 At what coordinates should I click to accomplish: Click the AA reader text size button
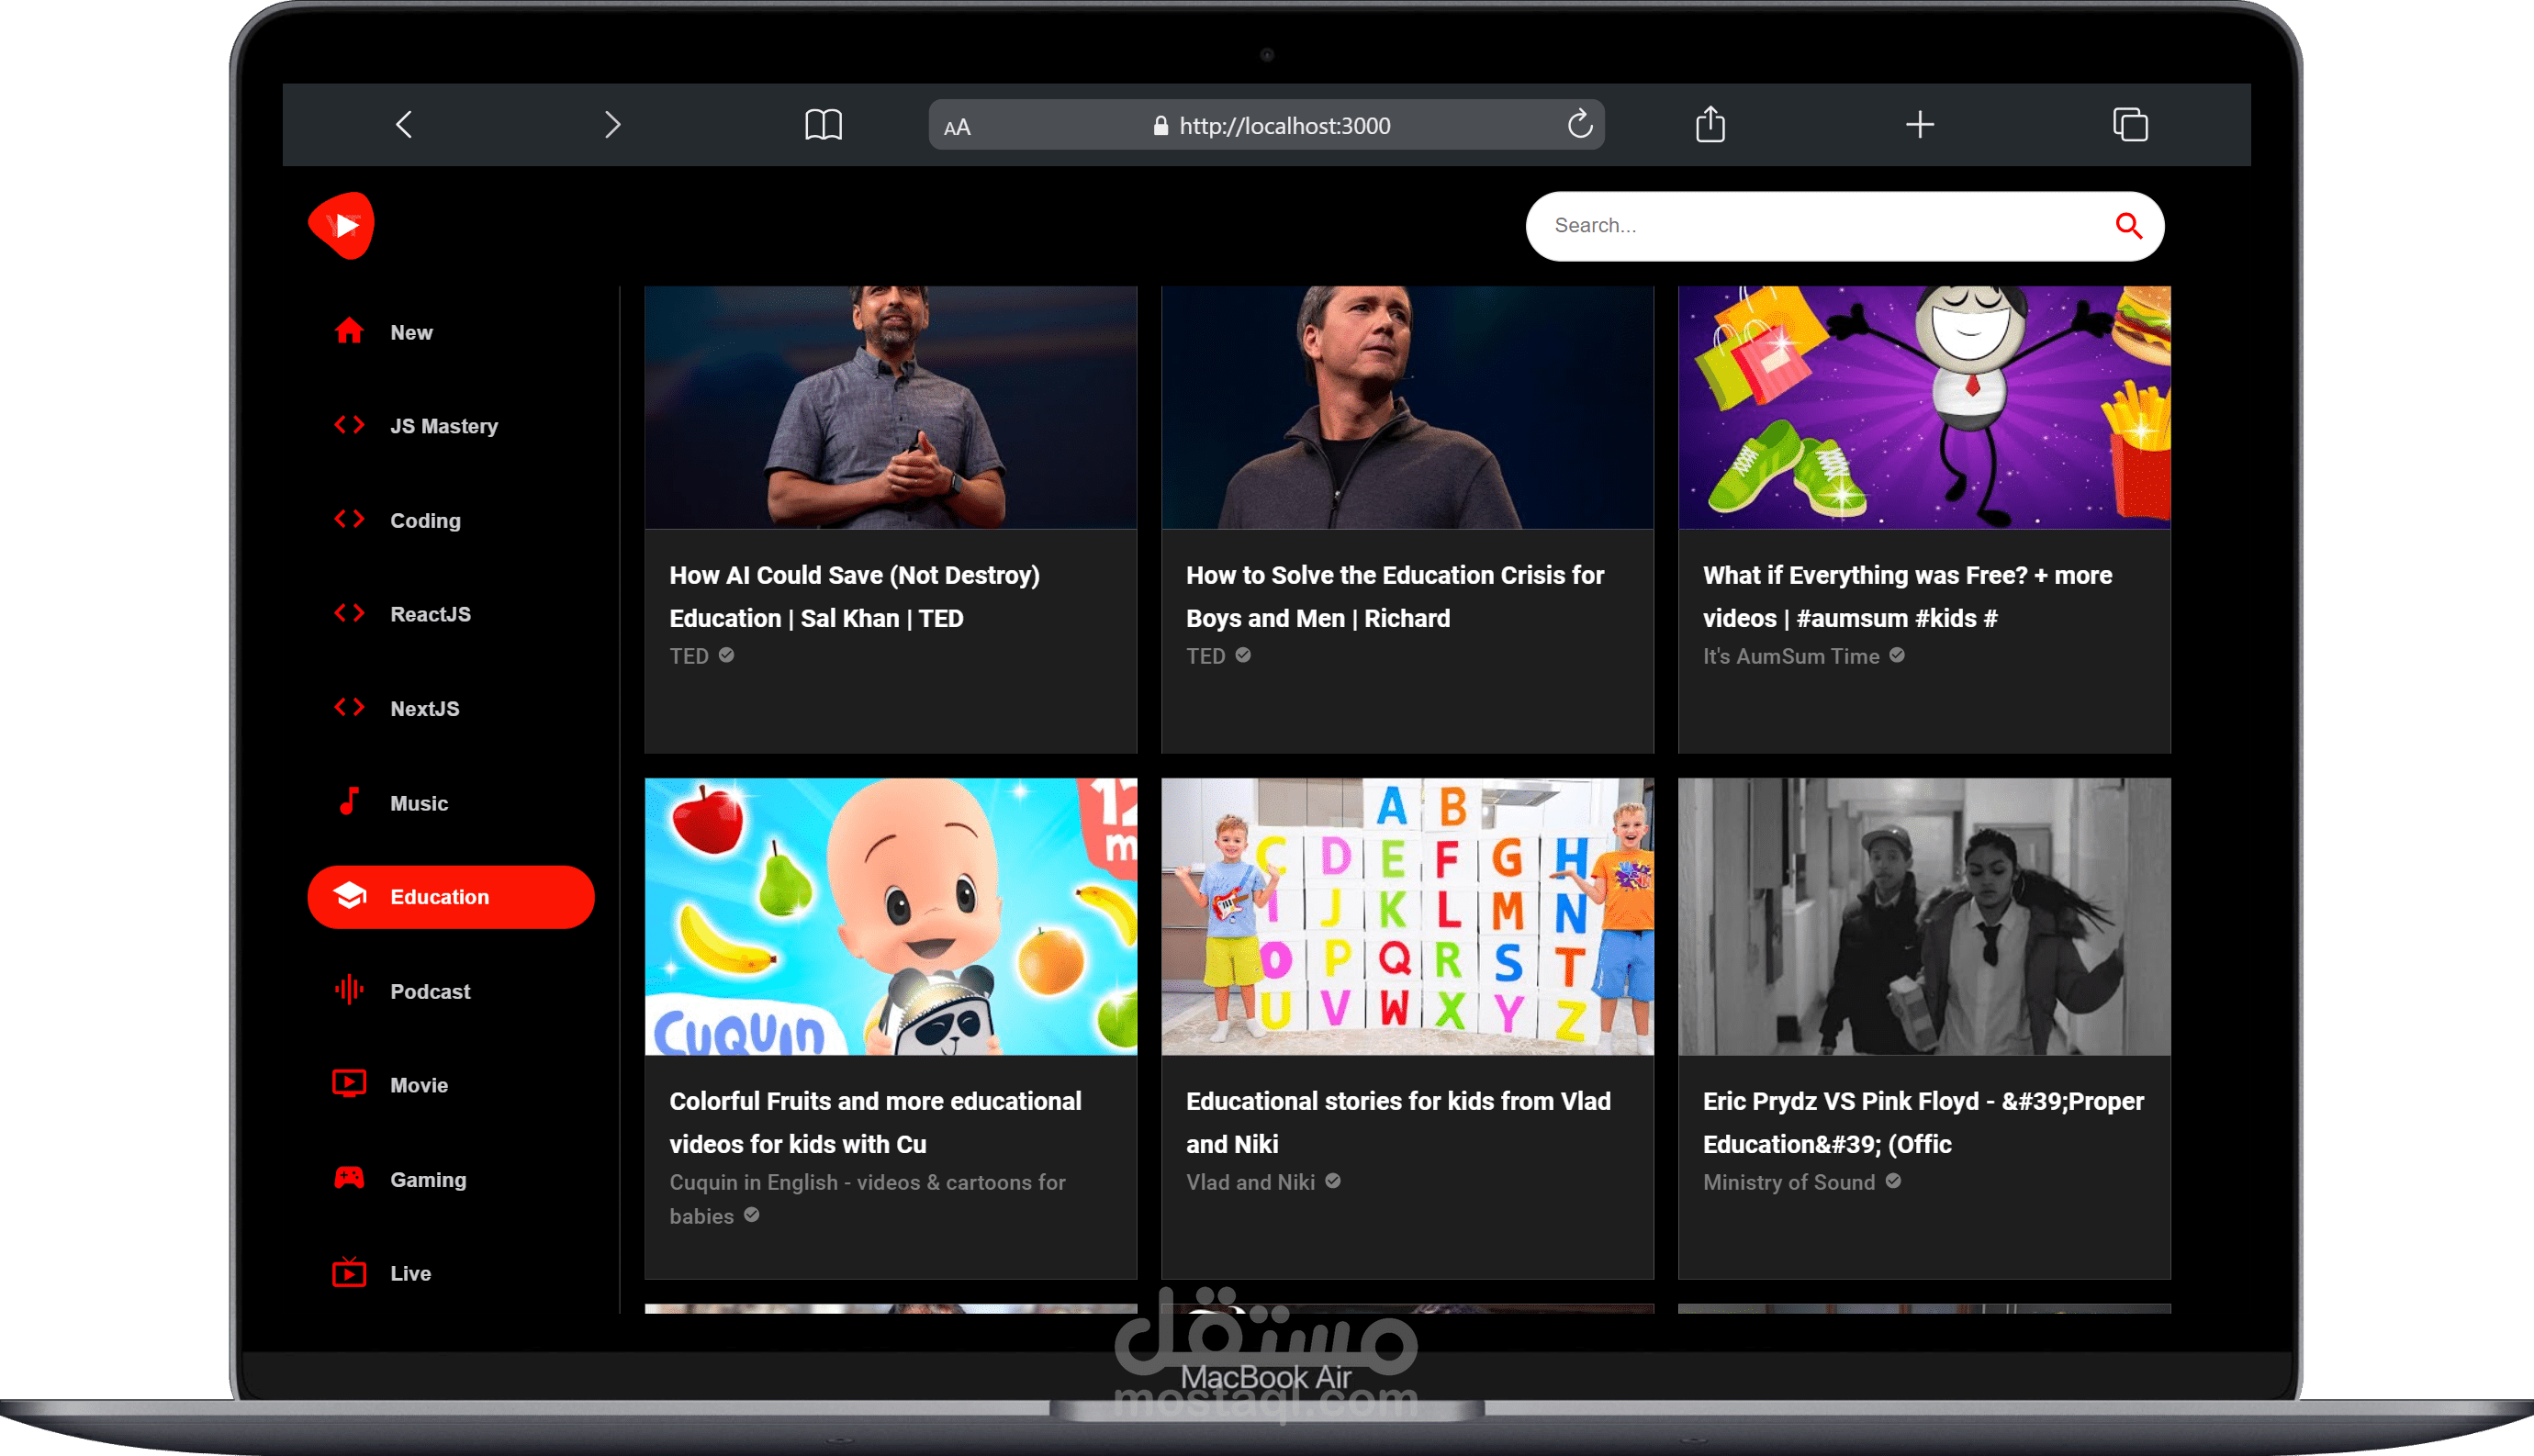tap(957, 127)
